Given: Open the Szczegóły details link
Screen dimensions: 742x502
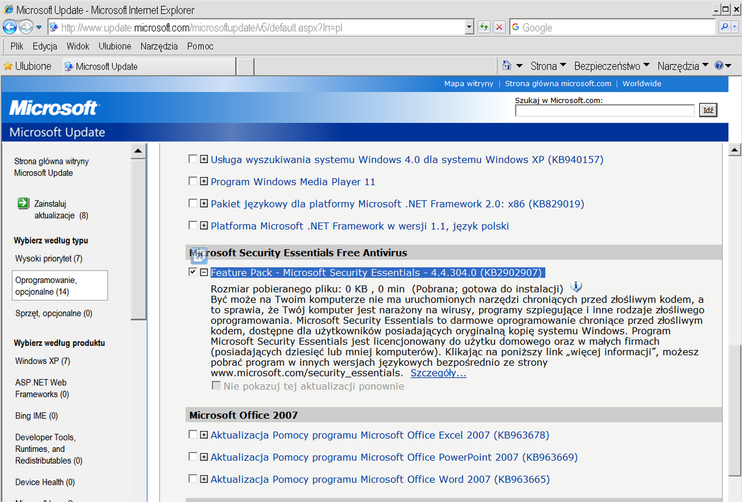Looking at the screenshot, I should pos(438,373).
